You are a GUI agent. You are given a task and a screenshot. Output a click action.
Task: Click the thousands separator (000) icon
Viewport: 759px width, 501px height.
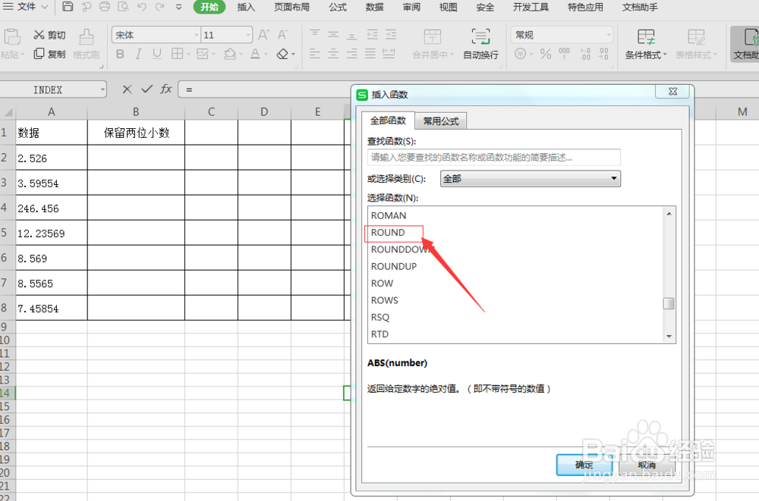(564, 54)
